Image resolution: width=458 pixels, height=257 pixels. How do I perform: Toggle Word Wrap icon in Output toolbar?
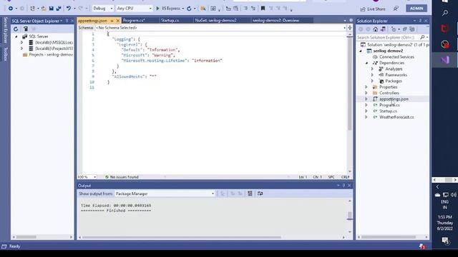260,193
